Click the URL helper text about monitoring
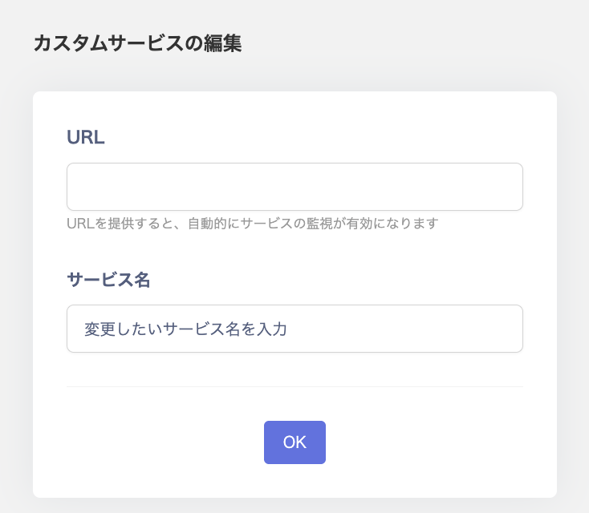Image resolution: width=589 pixels, height=513 pixels. pos(252,223)
